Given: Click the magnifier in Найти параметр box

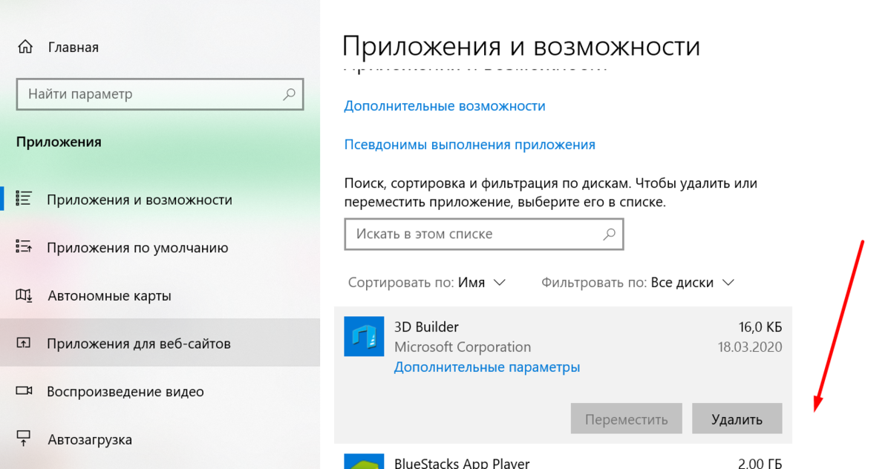Looking at the screenshot, I should click(289, 94).
